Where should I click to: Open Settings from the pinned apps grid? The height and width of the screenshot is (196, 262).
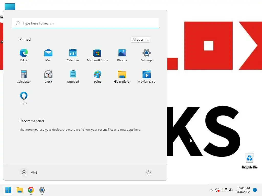pos(147,55)
